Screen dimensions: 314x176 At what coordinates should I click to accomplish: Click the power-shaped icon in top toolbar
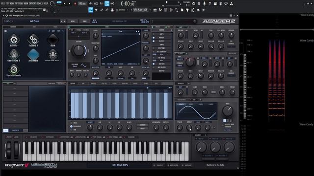[x=193, y=3]
